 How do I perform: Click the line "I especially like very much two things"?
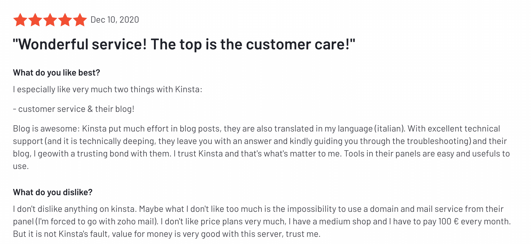click(x=107, y=90)
